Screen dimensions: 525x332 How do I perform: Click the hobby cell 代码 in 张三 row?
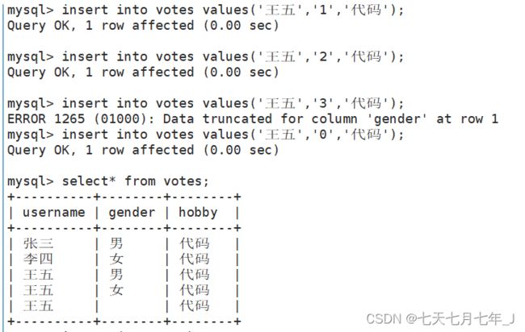(194, 243)
